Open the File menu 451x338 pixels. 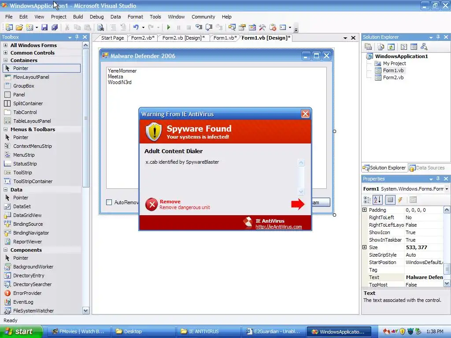(9, 17)
